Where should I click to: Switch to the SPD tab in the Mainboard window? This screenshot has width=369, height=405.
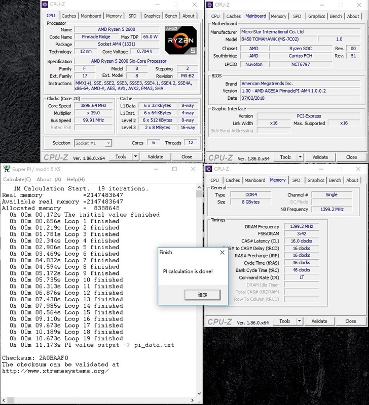click(297, 16)
